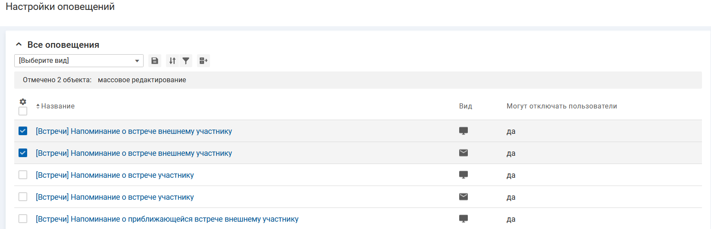Viewport: 711px width, 229px height.
Task: Click envelope icon in second row
Action: [464, 153]
